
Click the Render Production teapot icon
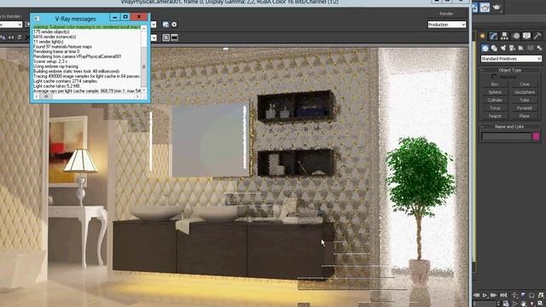(x=497, y=8)
